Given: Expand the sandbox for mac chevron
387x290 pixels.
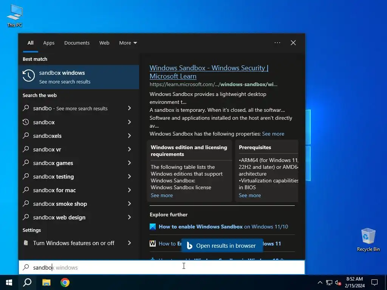Looking at the screenshot, I should 129,190.
